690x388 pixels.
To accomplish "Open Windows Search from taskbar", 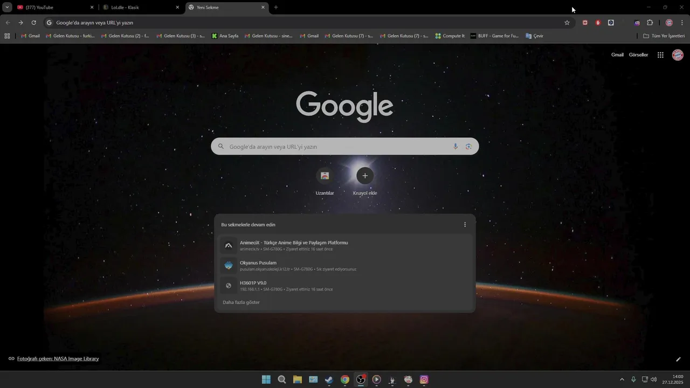I will point(281,379).
